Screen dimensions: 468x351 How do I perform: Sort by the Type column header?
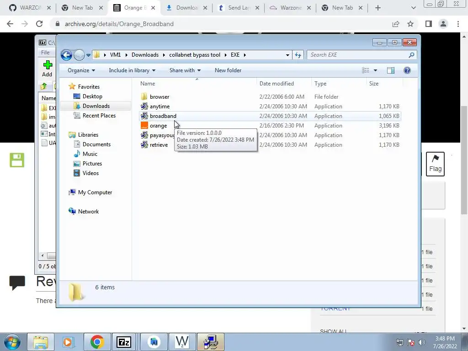[320, 84]
